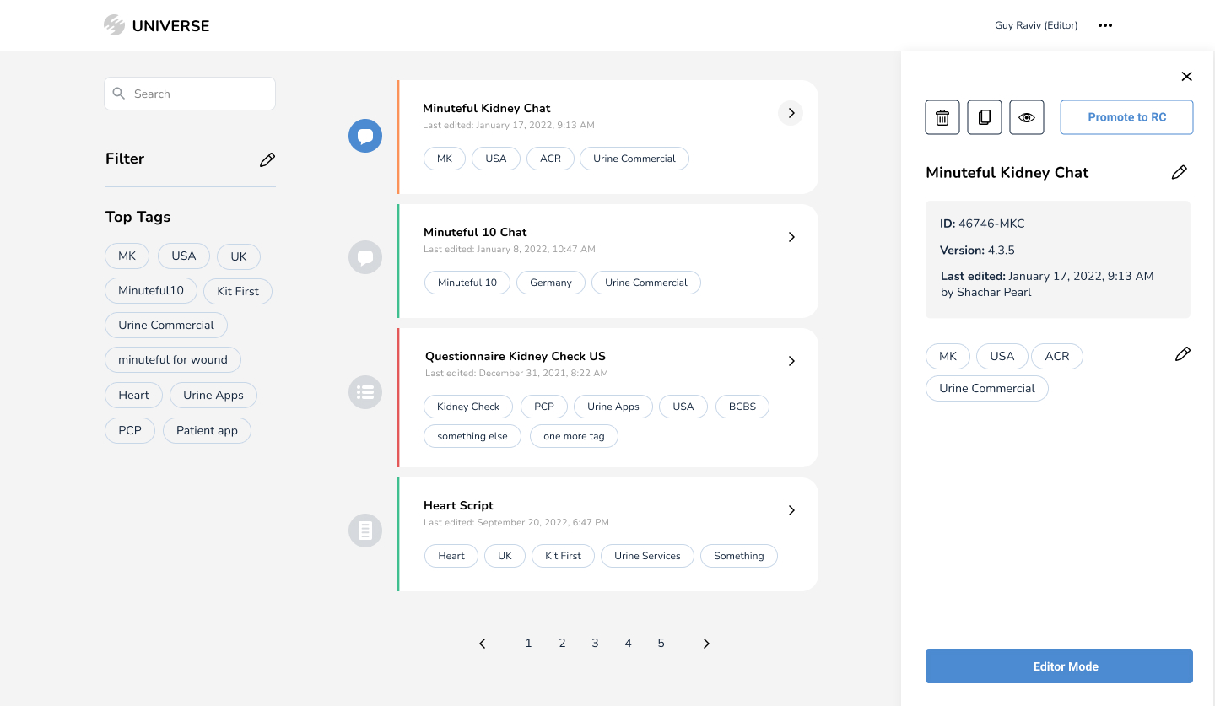The height and width of the screenshot is (706, 1215).
Task: Filter by Patient app top tag
Action: [x=207, y=430]
